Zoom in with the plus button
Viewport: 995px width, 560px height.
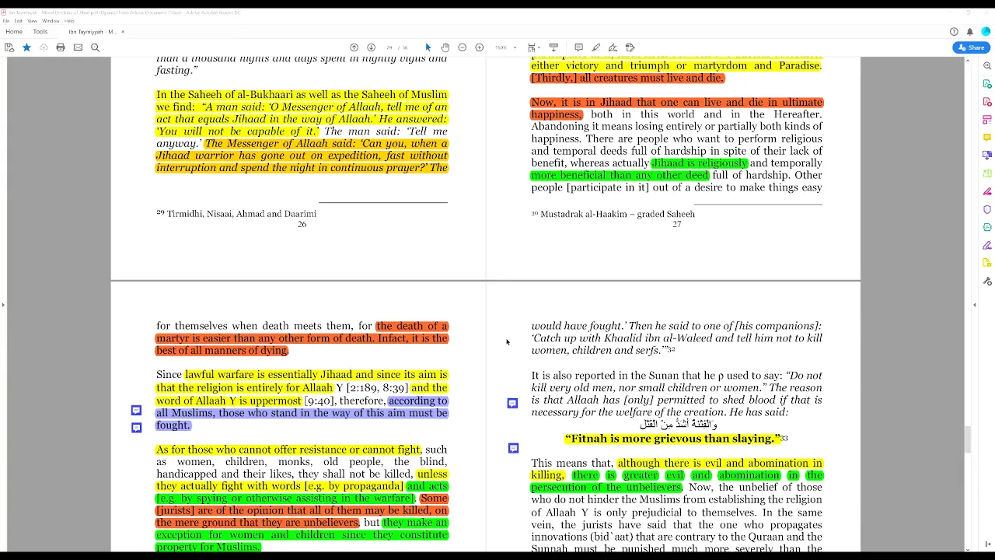click(480, 47)
